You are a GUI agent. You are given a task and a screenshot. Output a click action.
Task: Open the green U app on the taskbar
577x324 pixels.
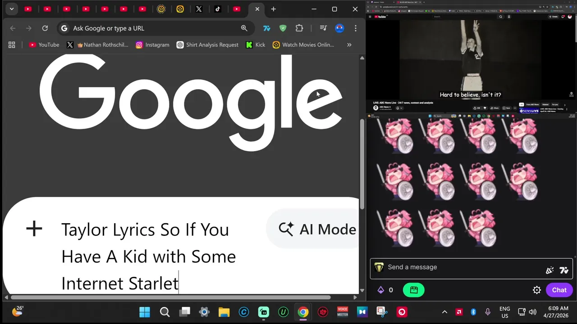pos(283,312)
